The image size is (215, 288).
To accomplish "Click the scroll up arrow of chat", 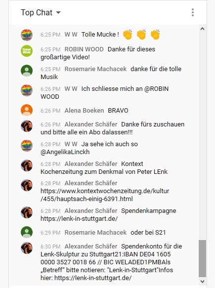I will click(202, 29).
